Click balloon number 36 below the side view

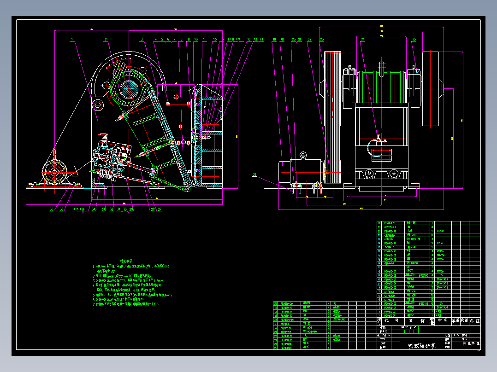point(51,209)
